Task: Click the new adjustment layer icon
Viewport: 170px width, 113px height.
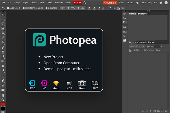Action: (151, 111)
